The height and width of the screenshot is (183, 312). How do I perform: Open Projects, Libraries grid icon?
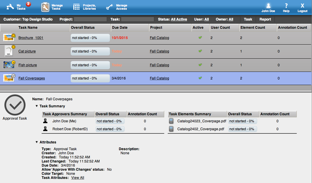coord(77,7)
